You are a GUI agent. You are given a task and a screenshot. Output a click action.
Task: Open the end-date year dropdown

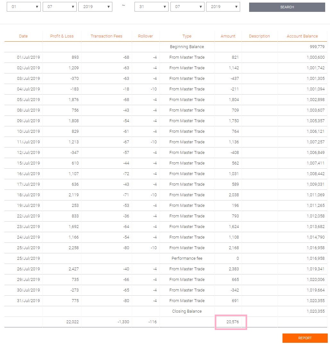(223, 7)
